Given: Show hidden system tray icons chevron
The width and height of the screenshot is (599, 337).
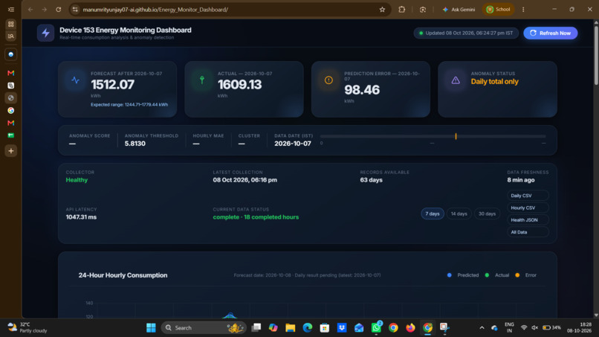Looking at the screenshot, I should click(482, 328).
